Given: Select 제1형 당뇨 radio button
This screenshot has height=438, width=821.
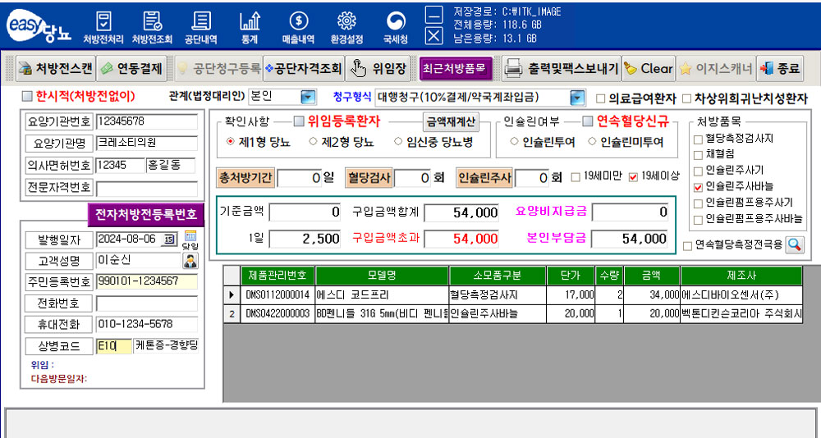Looking at the screenshot, I should [x=229, y=142].
